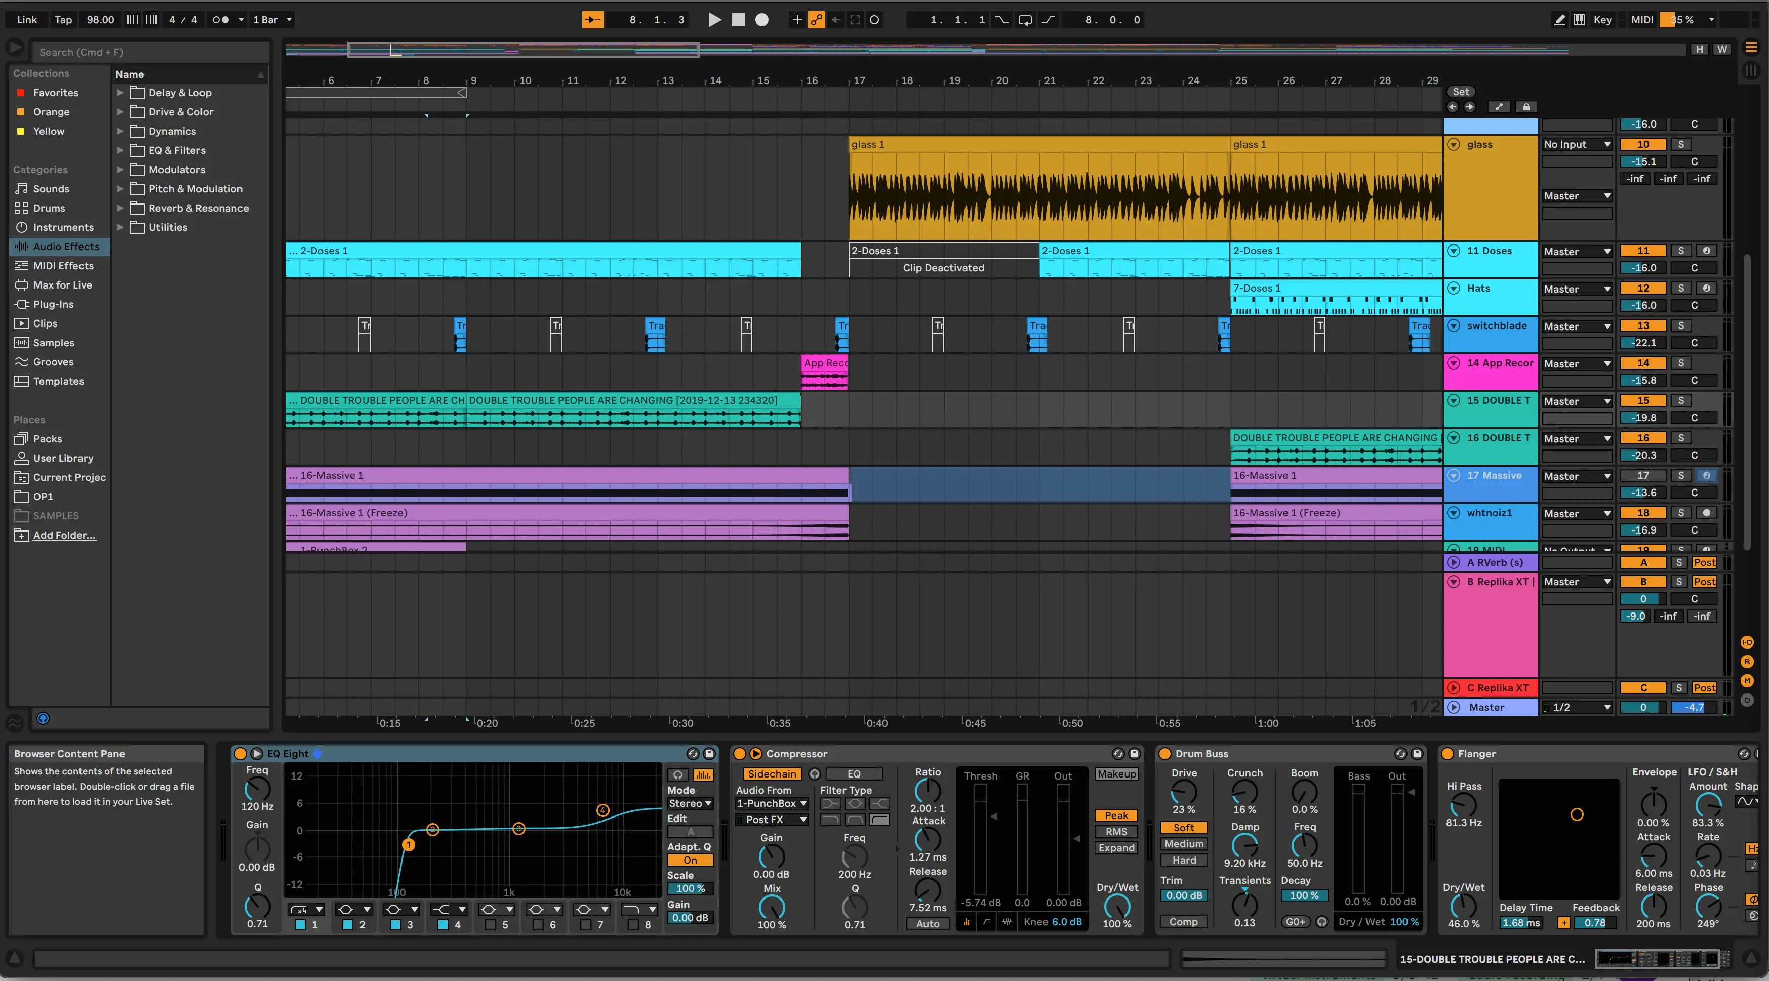Lock envelopes with the lock icon
The height and width of the screenshot is (981, 1769).
pyautogui.click(x=1526, y=107)
